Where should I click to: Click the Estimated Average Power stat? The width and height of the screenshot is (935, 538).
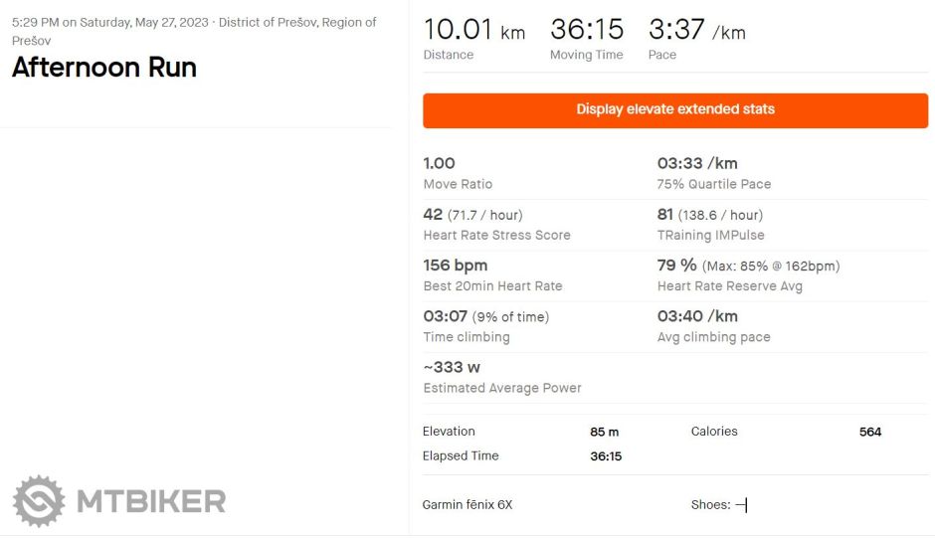501,377
